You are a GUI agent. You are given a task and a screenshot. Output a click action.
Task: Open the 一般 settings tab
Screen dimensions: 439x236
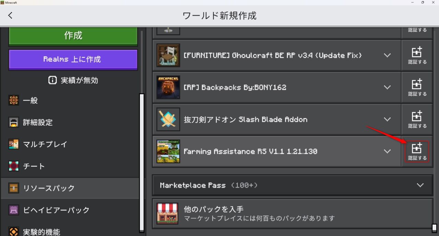[70, 101]
